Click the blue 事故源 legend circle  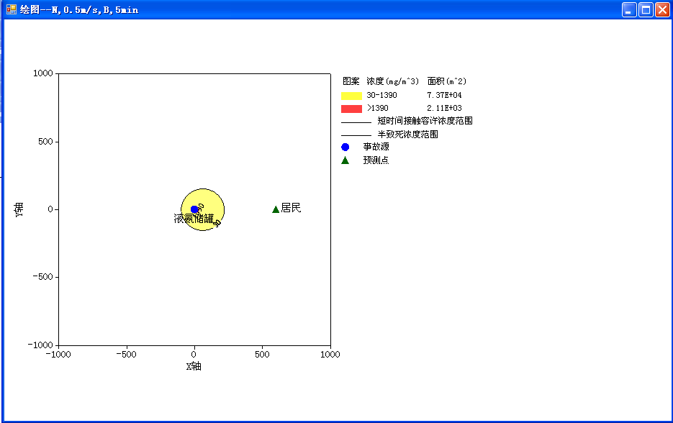(x=345, y=147)
